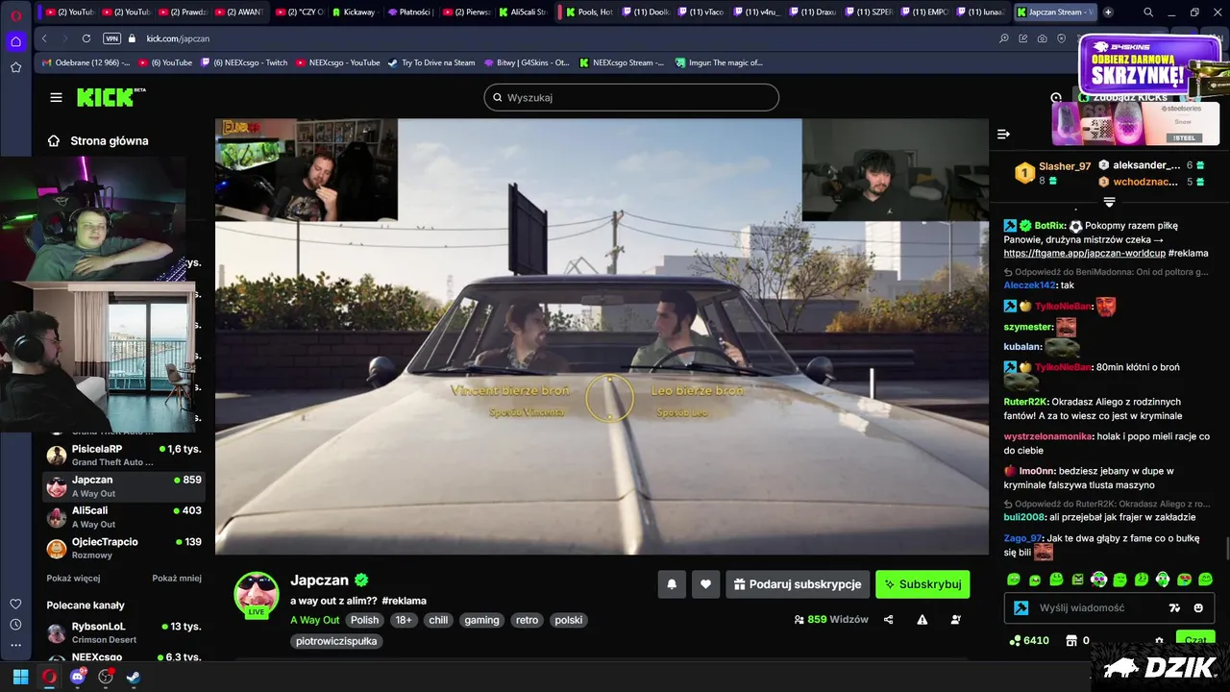1230x692 pixels.
Task: Click the notification bell button under stream
Action: 672,583
